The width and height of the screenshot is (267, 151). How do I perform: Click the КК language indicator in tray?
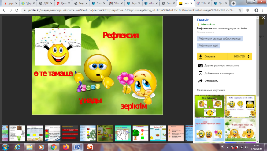(222, 147)
